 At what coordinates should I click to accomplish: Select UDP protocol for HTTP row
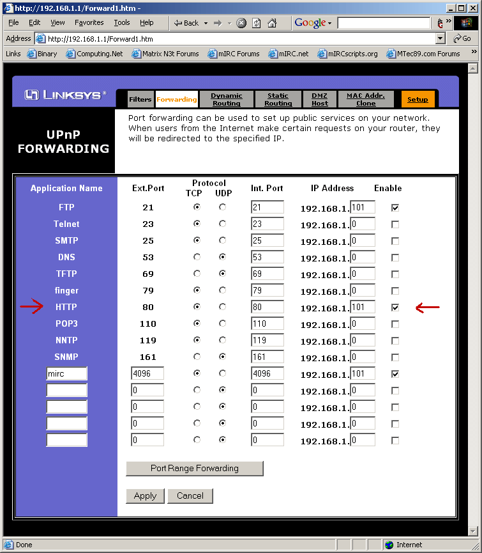click(x=222, y=307)
